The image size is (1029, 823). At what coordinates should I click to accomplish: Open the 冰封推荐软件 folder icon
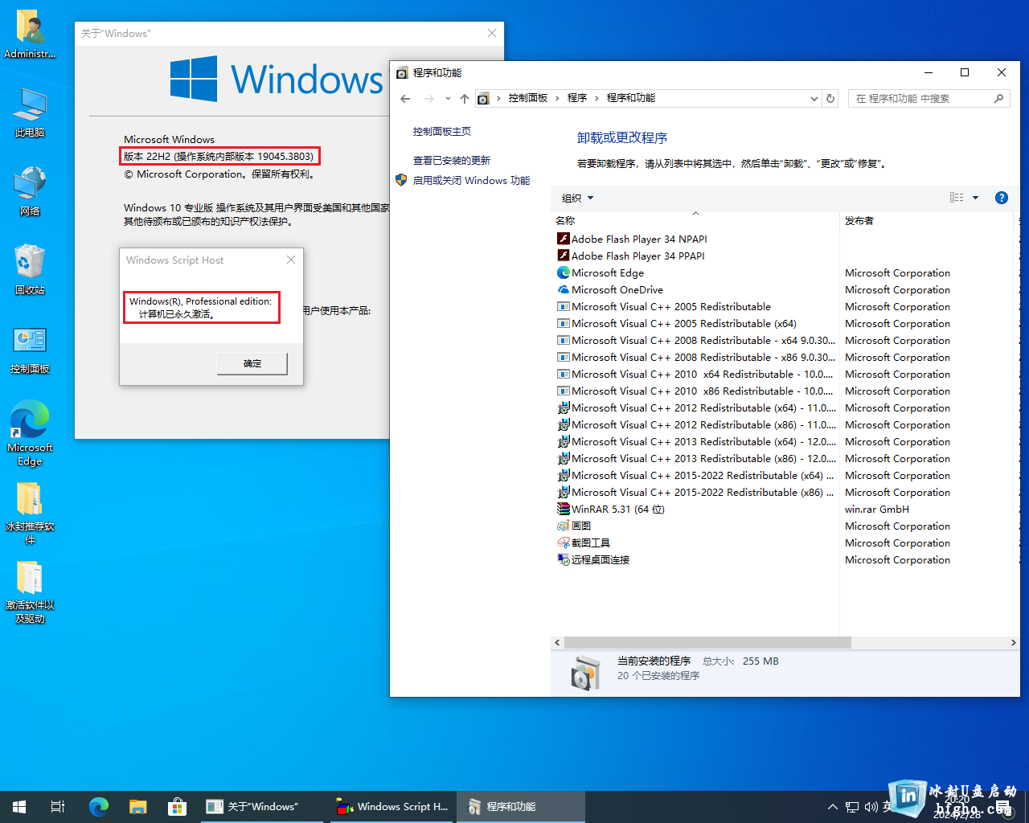pyautogui.click(x=30, y=513)
